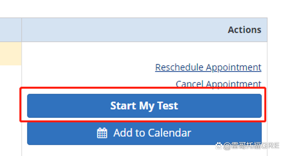Click the Add to Calendar button label
This screenshot has height=156, width=285.
152,133
